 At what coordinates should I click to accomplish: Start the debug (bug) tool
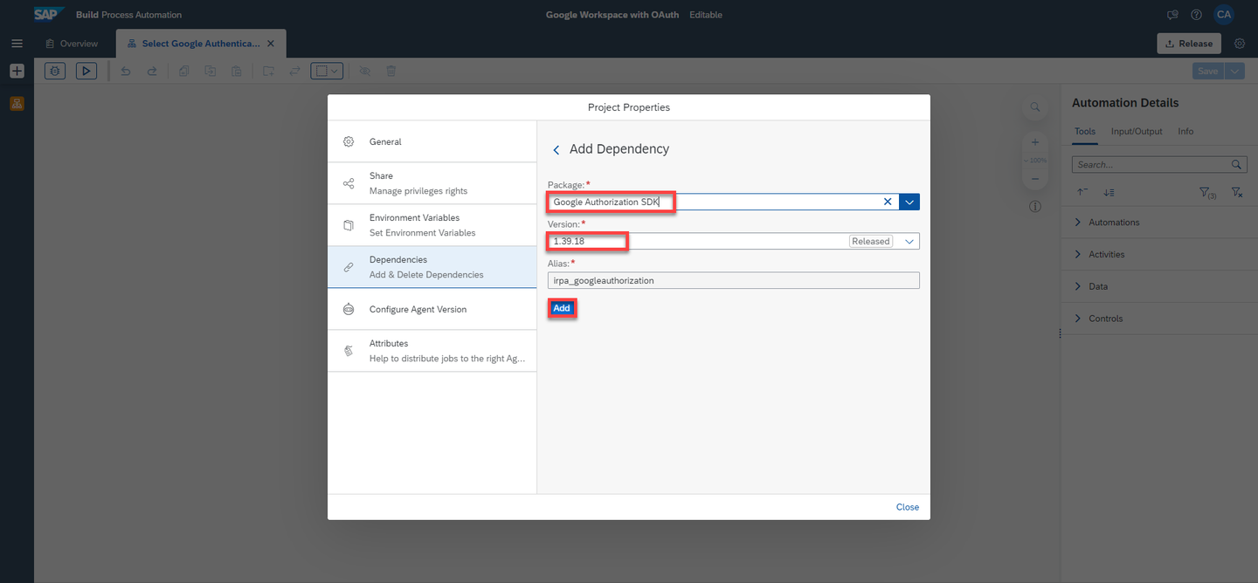pos(55,71)
